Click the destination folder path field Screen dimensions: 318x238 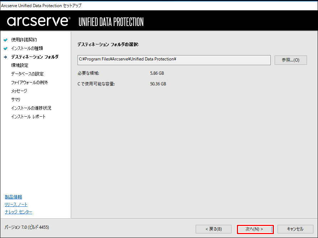pyautogui.click(x=174, y=60)
